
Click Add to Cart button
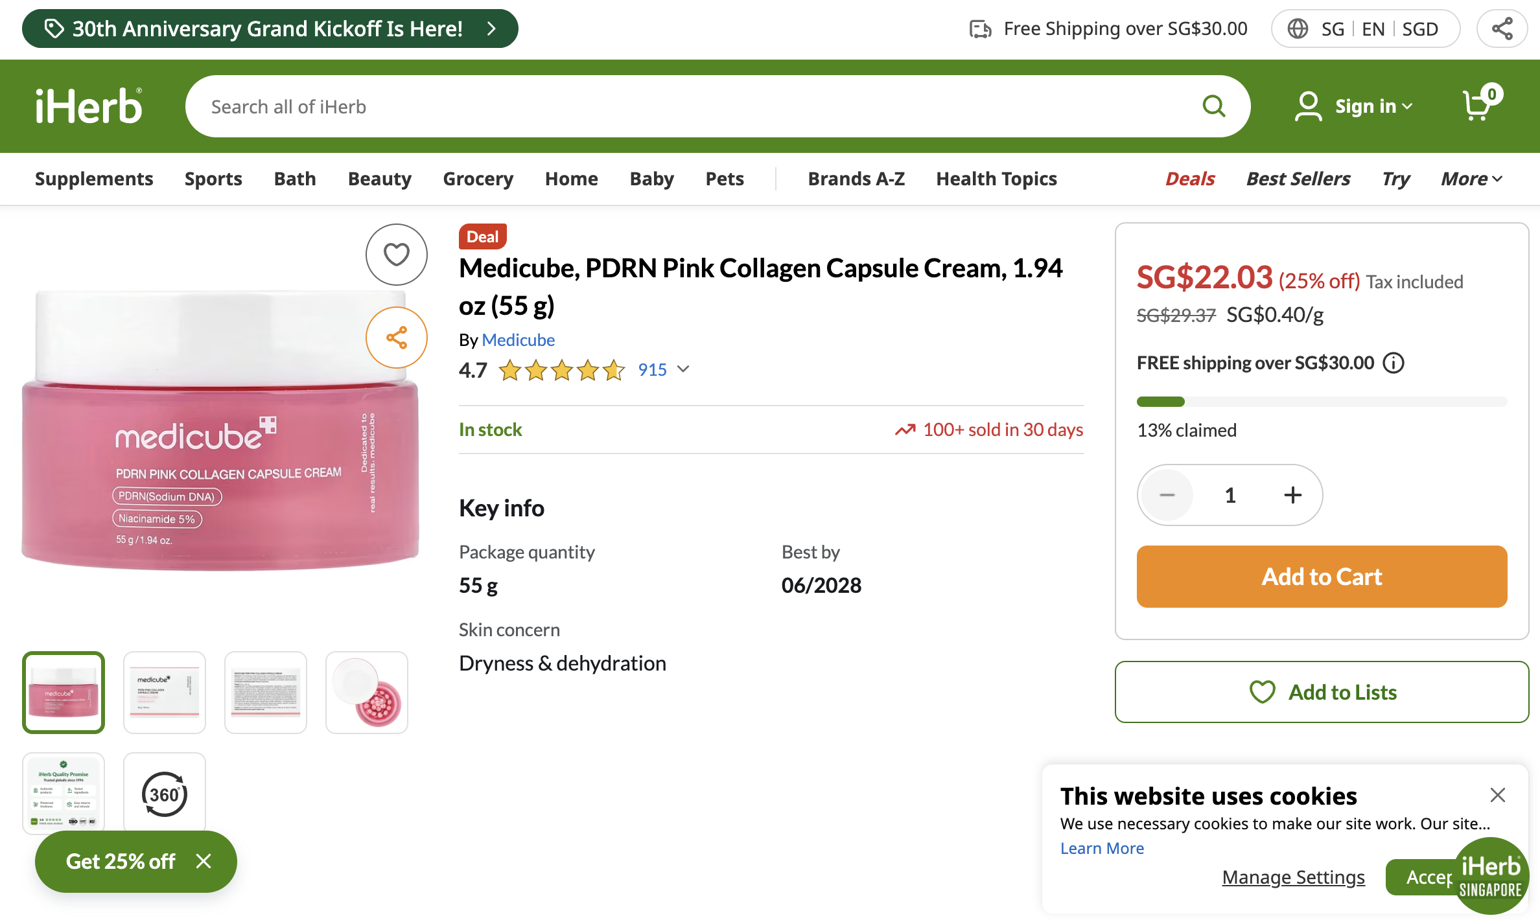point(1322,577)
